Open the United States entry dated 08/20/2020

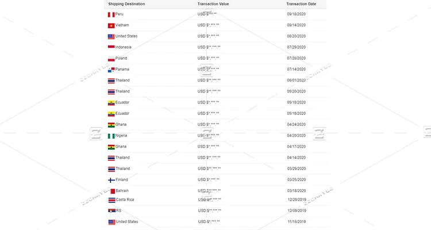[x=126, y=36]
